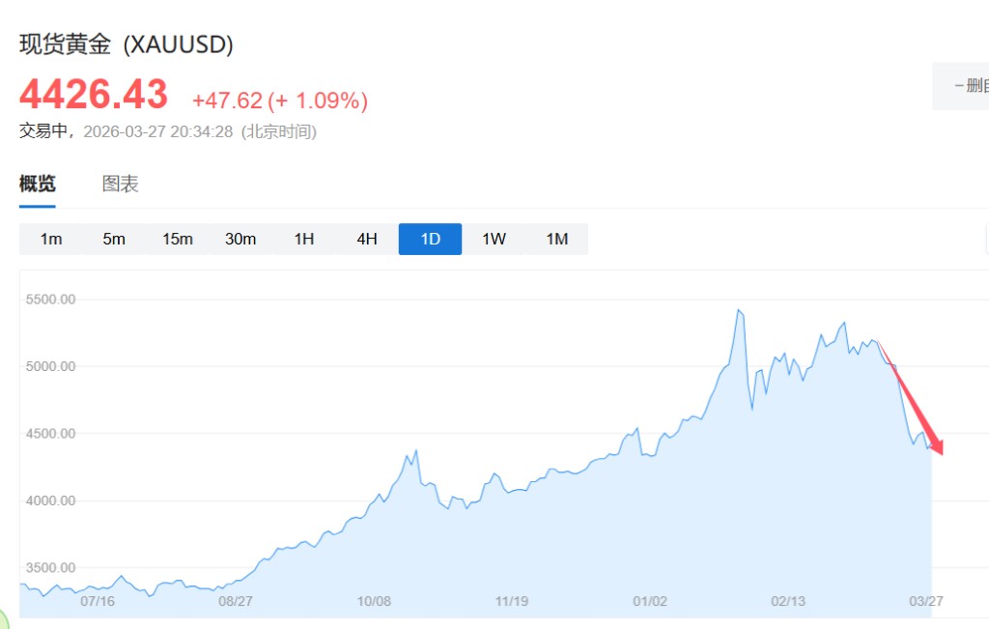Switch chart to 4H interval
This screenshot has width=989, height=629.
(367, 239)
